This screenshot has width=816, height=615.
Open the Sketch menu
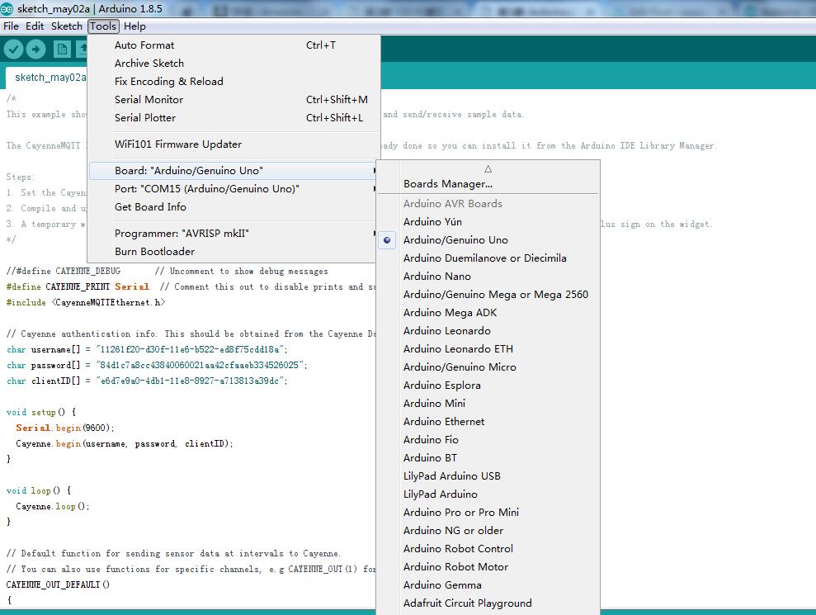[x=67, y=26]
